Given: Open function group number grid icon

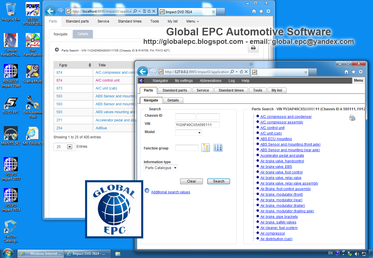Looking at the screenshot, I should (x=218, y=148).
